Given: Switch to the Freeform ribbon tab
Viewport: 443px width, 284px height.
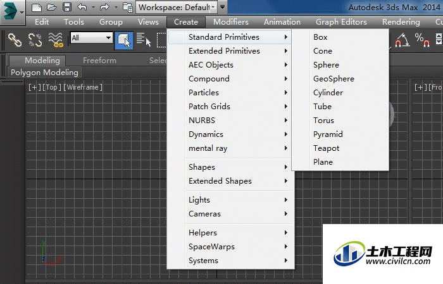Looking at the screenshot, I should pos(99,61).
